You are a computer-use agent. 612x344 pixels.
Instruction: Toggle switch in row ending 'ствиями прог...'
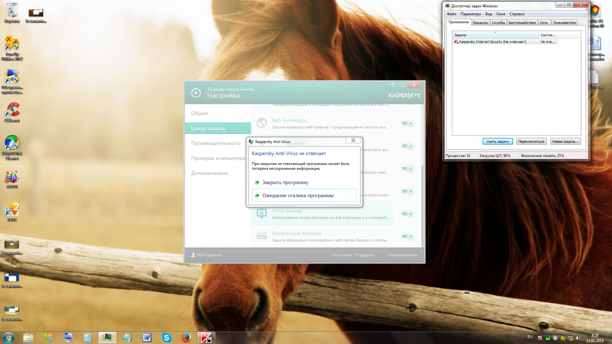407,169
